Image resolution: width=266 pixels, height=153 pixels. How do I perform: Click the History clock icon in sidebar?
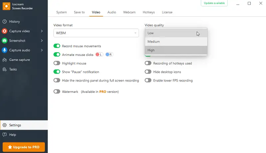5,22
